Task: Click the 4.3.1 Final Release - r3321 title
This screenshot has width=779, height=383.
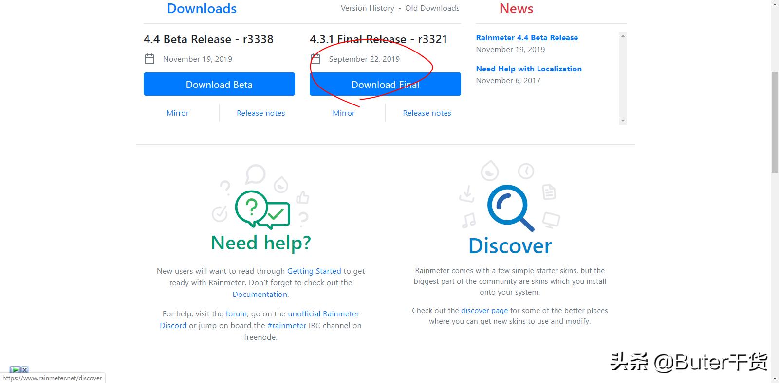Action: pyautogui.click(x=378, y=39)
